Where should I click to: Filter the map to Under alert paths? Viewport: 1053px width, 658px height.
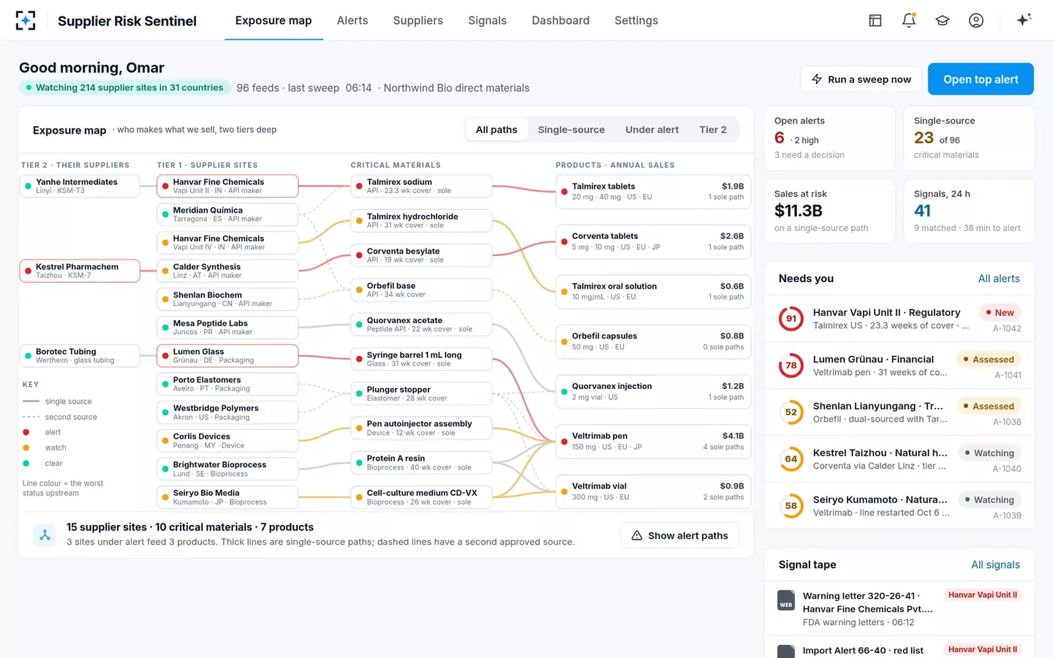point(652,130)
